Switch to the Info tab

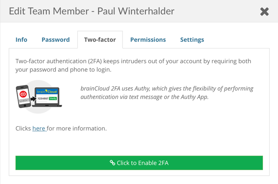(x=21, y=40)
